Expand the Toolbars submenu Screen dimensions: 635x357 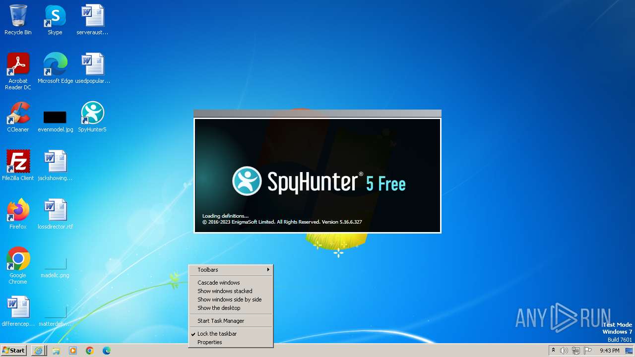tap(231, 270)
